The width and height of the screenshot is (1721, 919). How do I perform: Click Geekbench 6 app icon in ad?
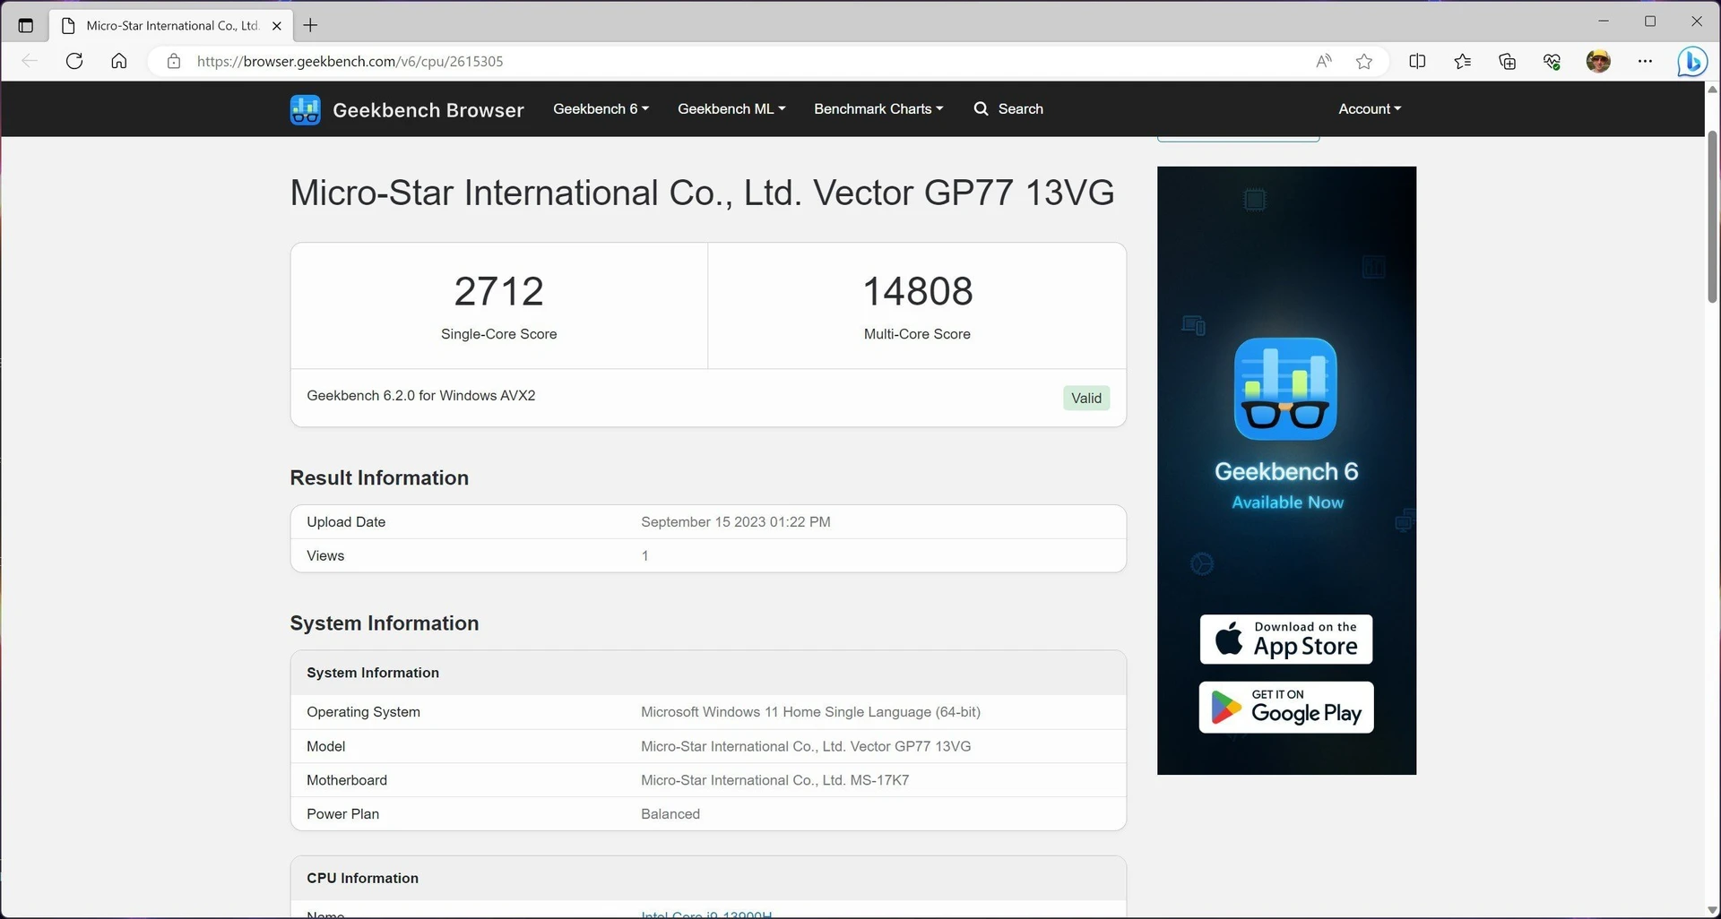[x=1285, y=389]
